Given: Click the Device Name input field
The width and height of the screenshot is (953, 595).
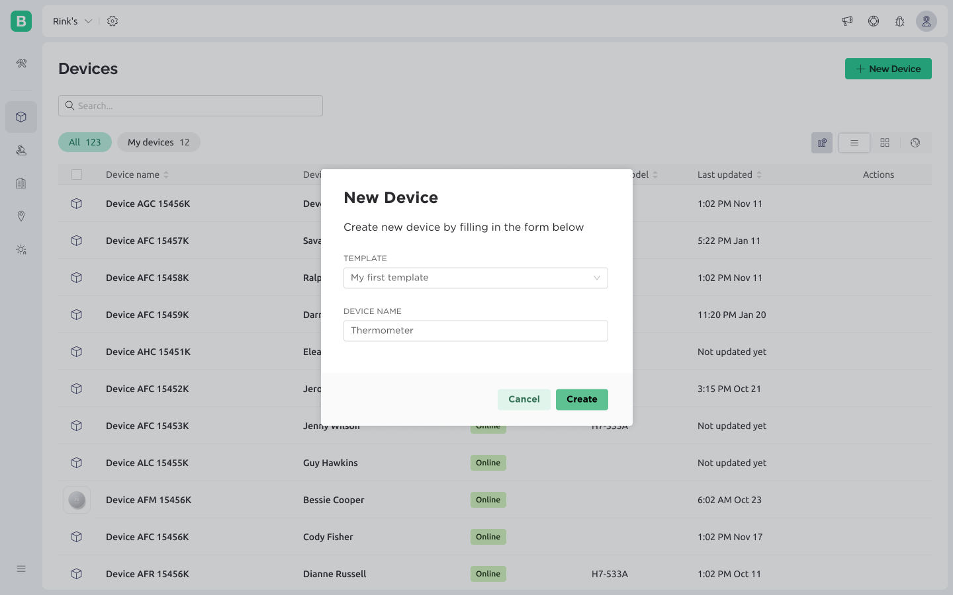Looking at the screenshot, I should pos(475,331).
